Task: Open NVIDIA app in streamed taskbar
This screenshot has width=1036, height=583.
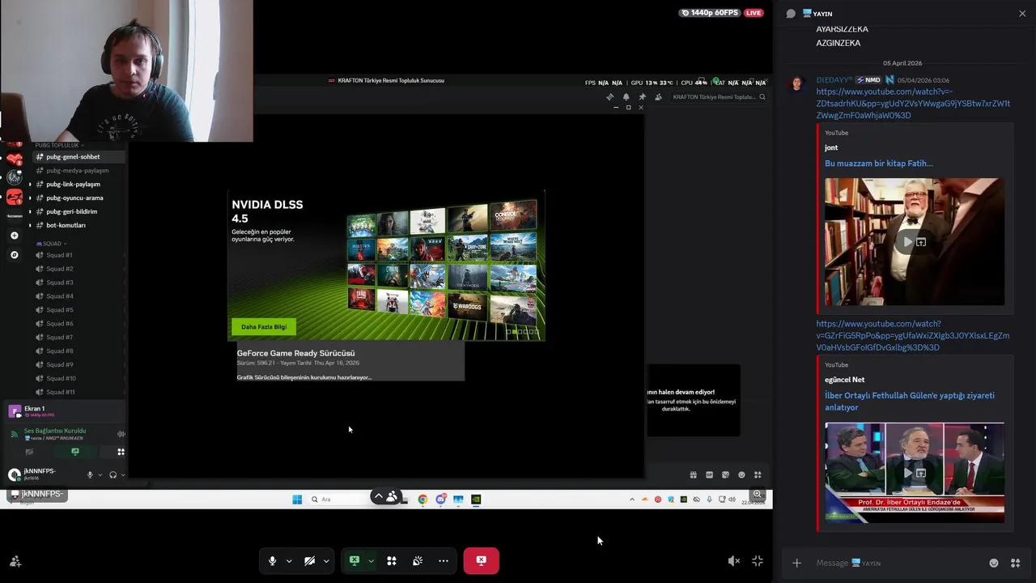Action: 476,500
